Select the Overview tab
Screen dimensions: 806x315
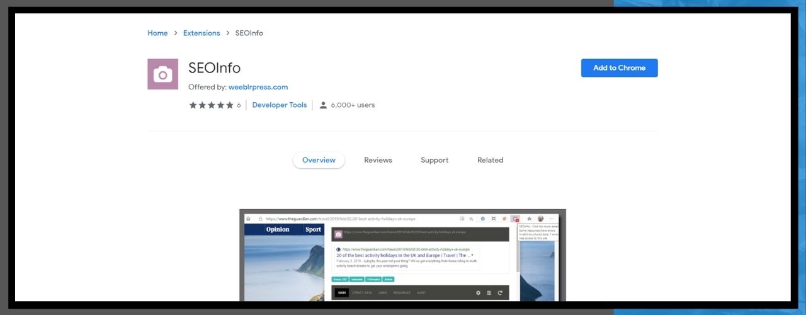(x=319, y=160)
